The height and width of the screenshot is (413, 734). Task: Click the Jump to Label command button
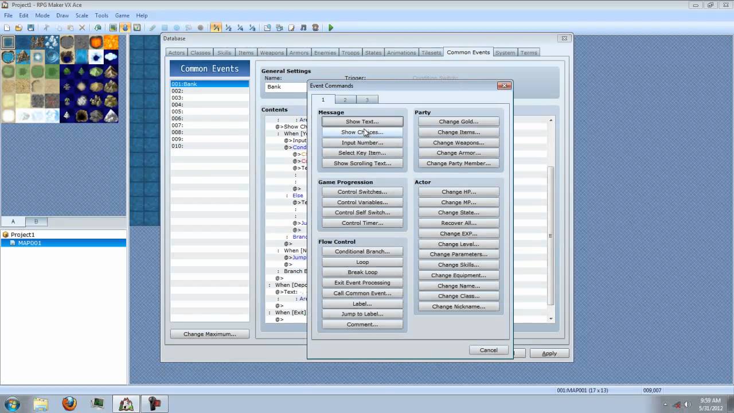click(362, 314)
